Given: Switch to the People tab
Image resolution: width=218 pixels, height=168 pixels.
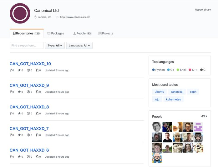Looking at the screenshot, I should pyautogui.click(x=82, y=33).
